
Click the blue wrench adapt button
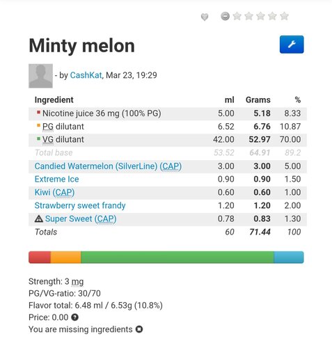292,45
